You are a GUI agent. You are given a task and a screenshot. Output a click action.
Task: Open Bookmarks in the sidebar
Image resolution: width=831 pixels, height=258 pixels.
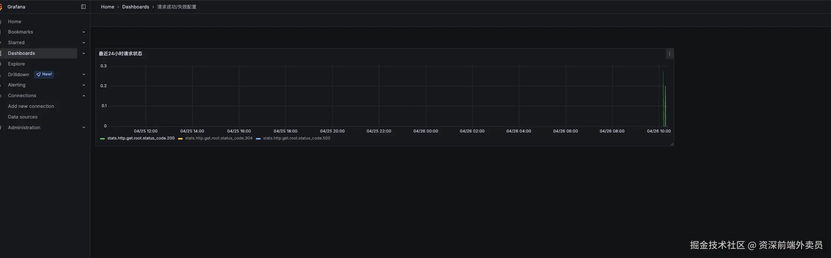point(20,32)
